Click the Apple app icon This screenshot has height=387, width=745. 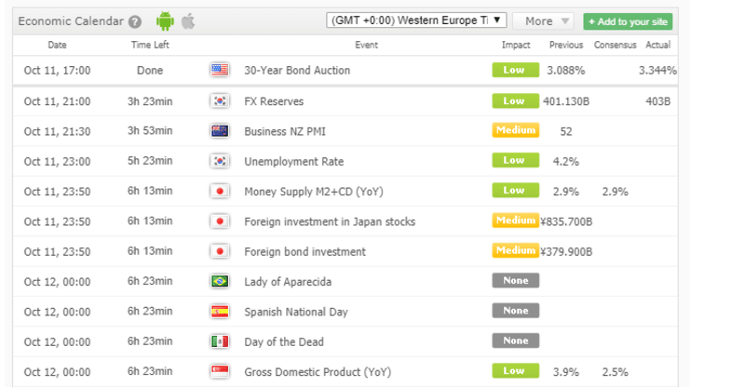188,20
